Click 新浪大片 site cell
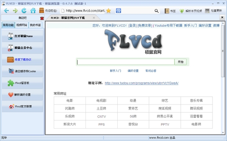Viewport: 227px width, 141px height. point(70,124)
